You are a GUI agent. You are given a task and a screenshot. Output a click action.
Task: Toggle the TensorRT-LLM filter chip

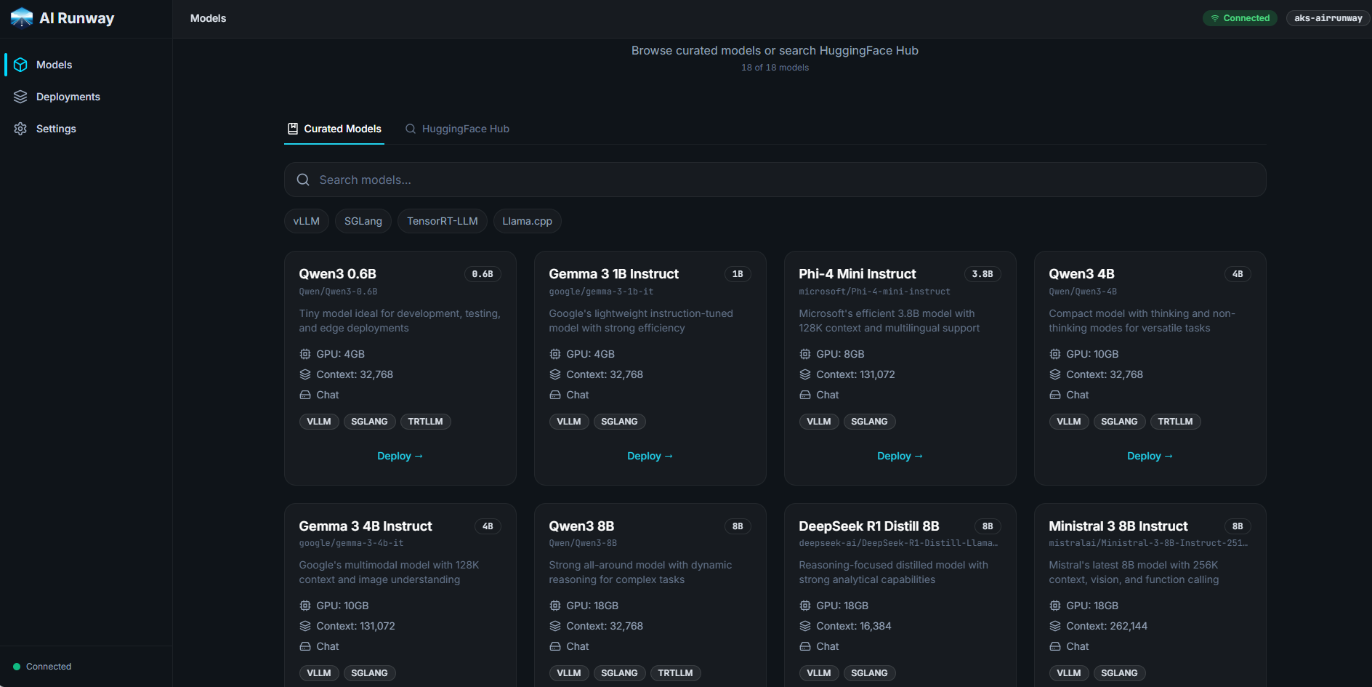tap(443, 221)
